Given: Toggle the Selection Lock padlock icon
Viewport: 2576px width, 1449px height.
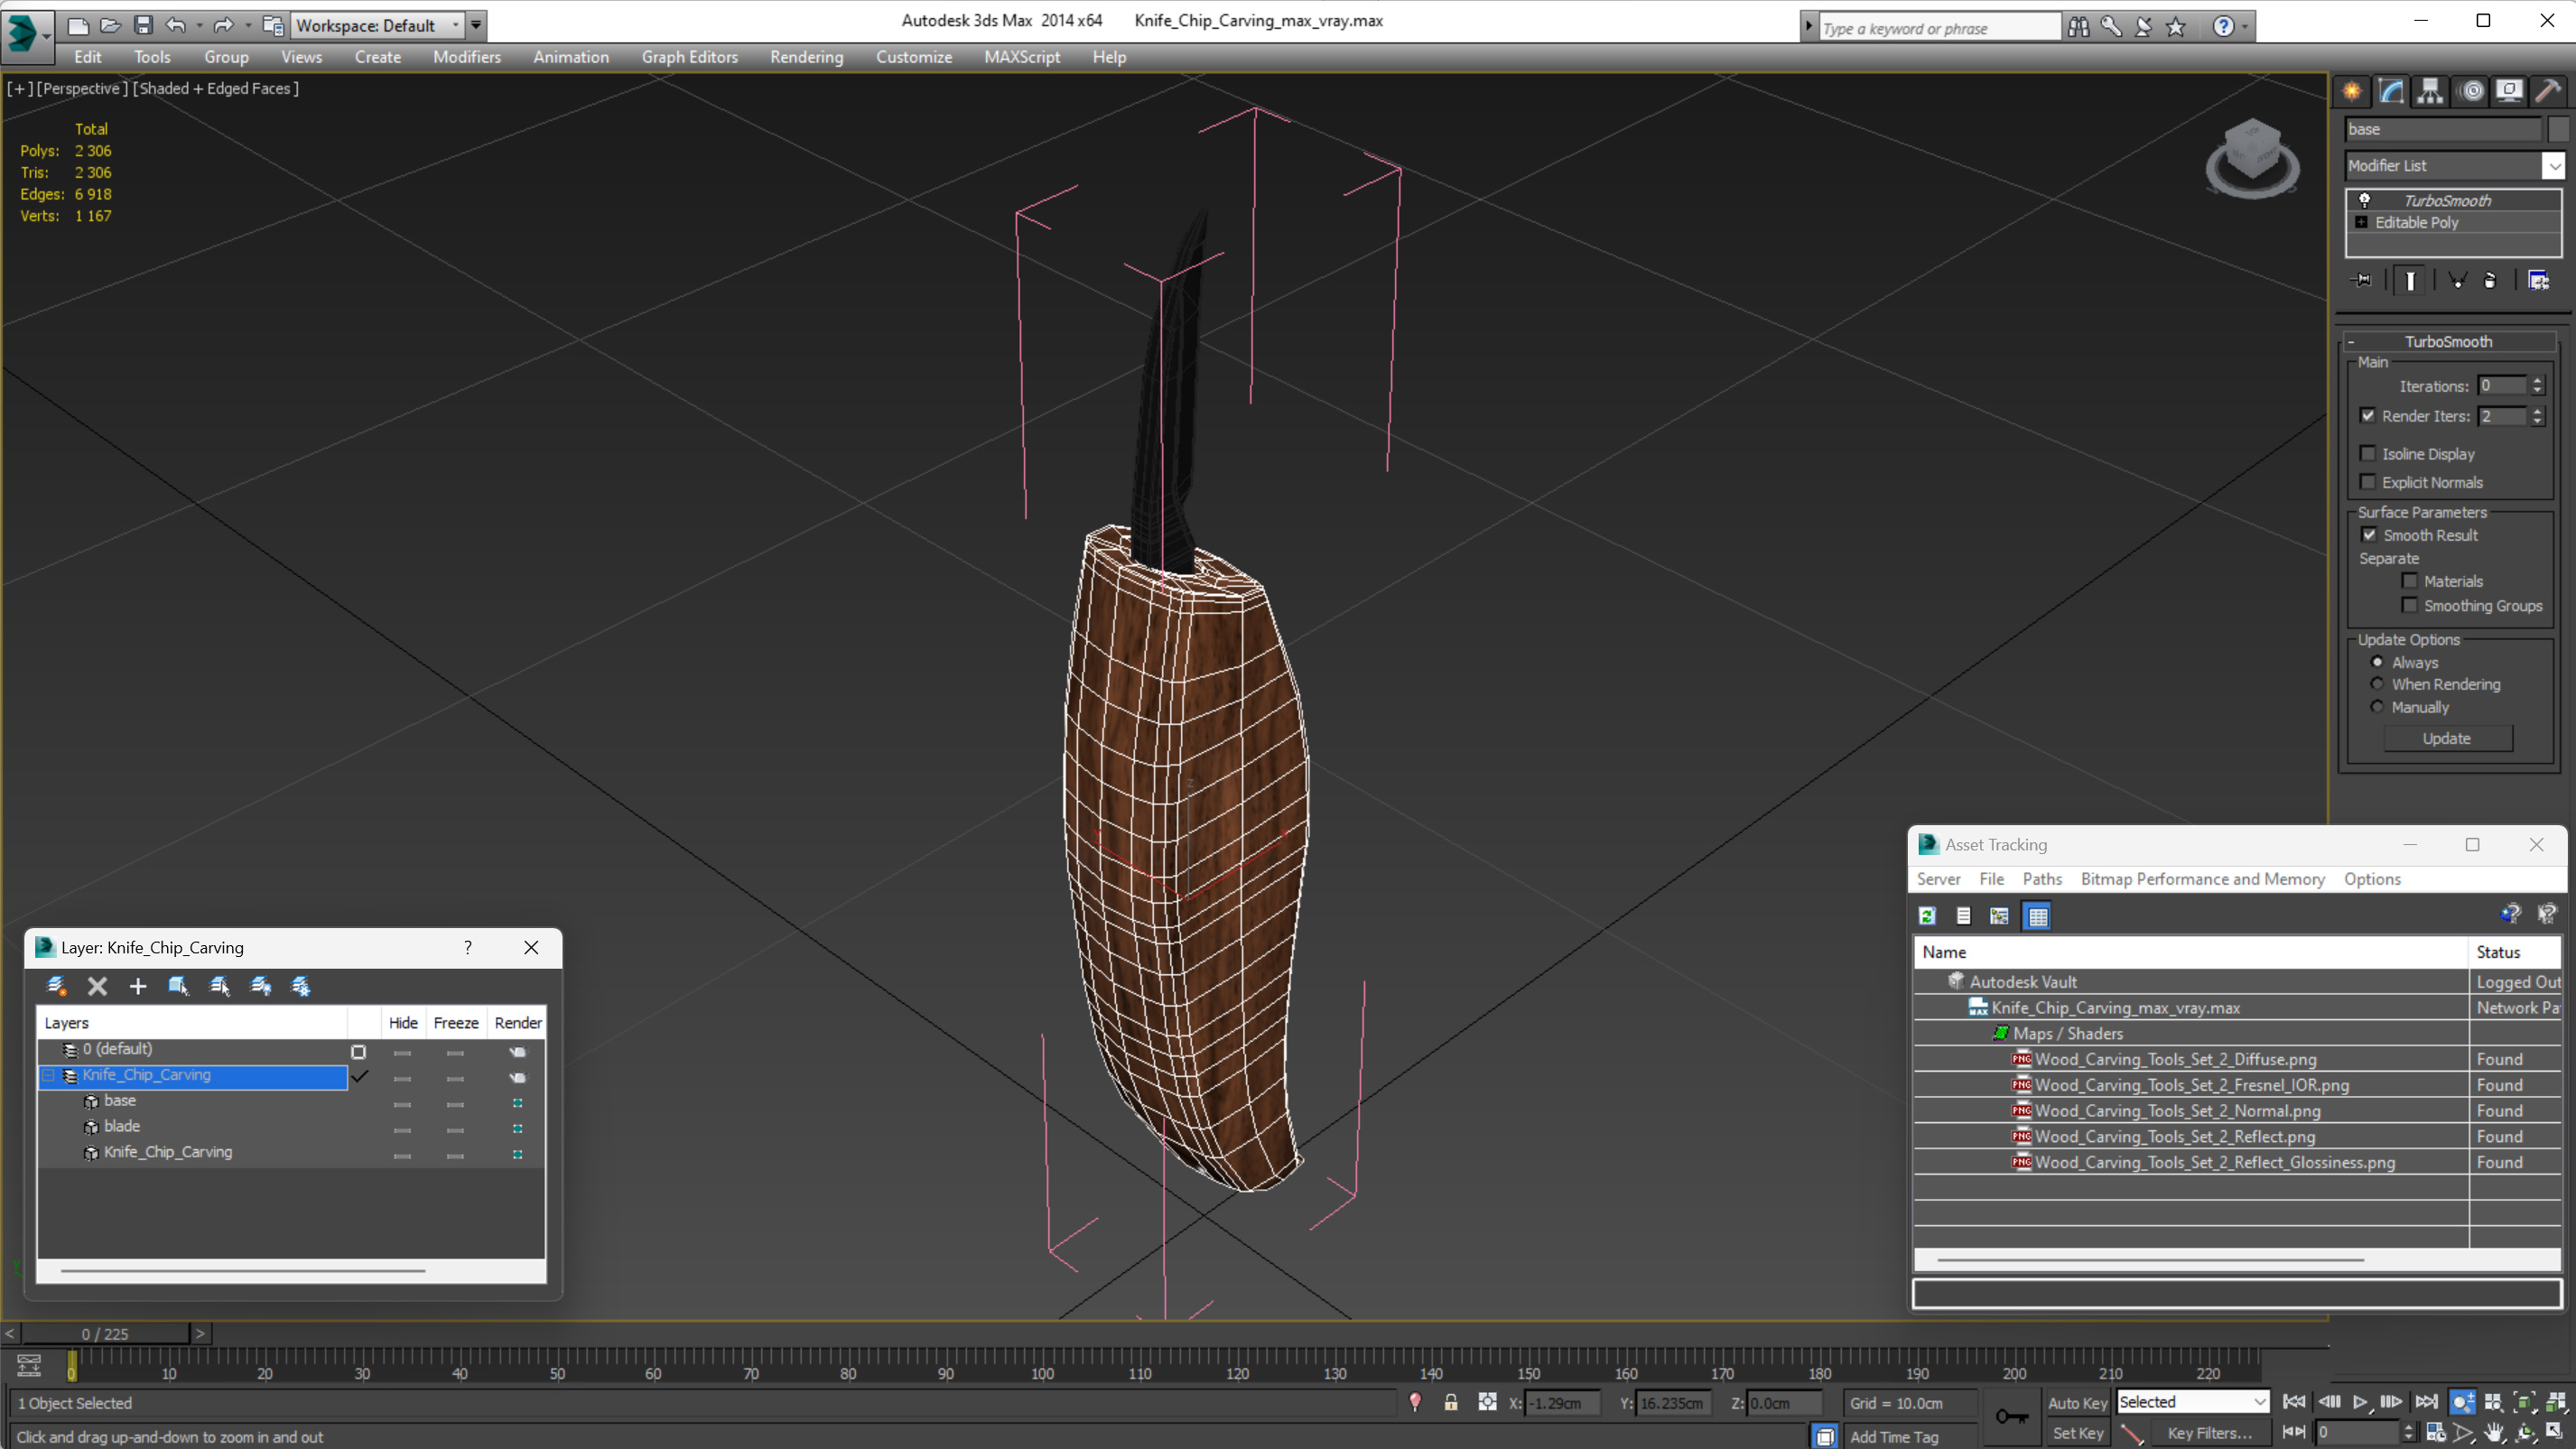Looking at the screenshot, I should [1450, 1402].
